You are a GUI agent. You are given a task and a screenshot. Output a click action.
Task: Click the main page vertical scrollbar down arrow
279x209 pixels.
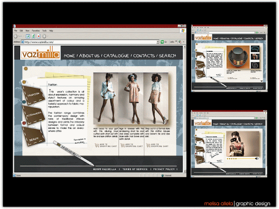point(185,171)
